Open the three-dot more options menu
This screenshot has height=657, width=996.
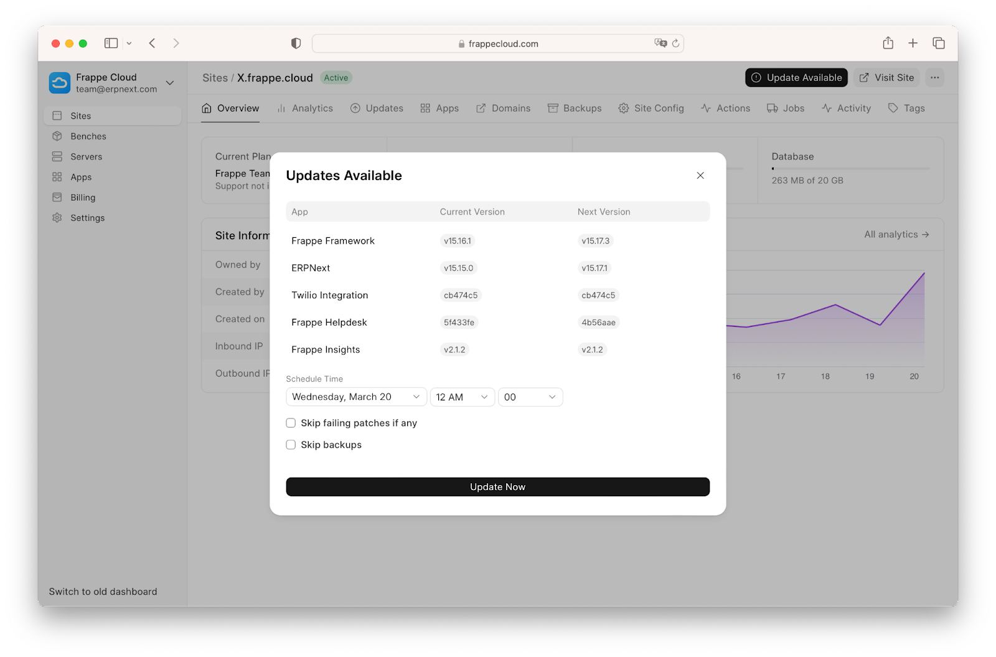tap(934, 78)
